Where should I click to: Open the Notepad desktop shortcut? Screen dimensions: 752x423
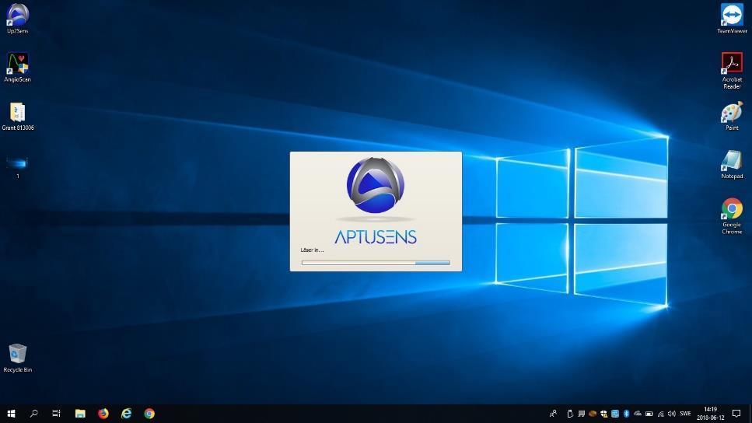point(732,165)
